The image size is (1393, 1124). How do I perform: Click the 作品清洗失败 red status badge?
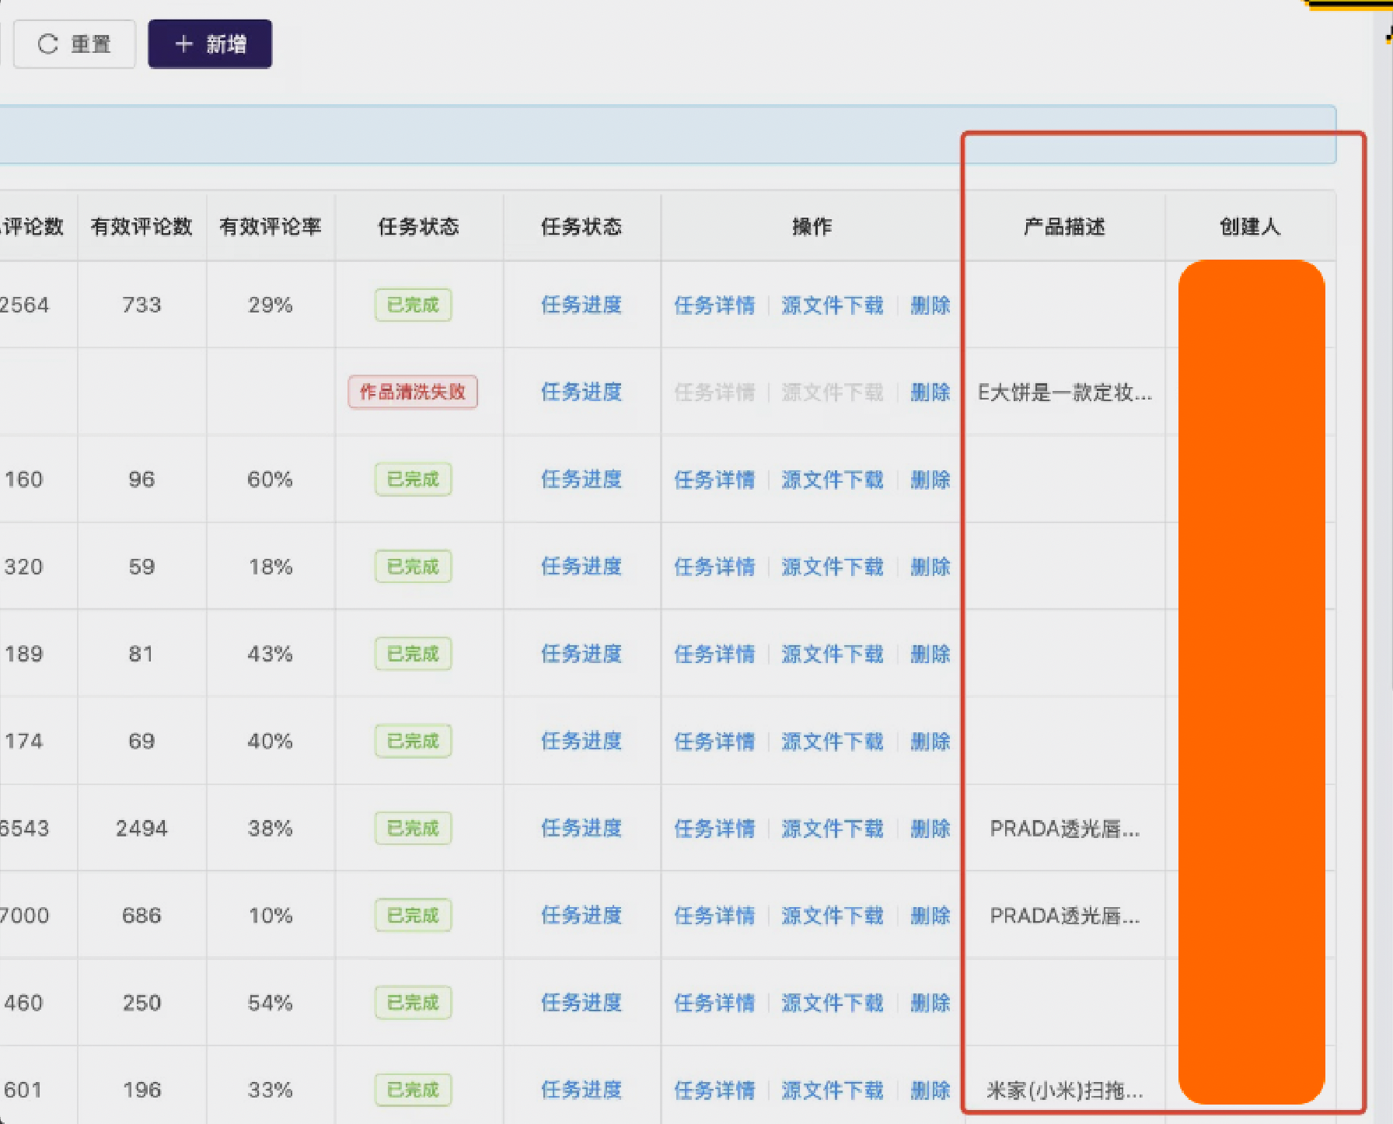click(x=412, y=393)
